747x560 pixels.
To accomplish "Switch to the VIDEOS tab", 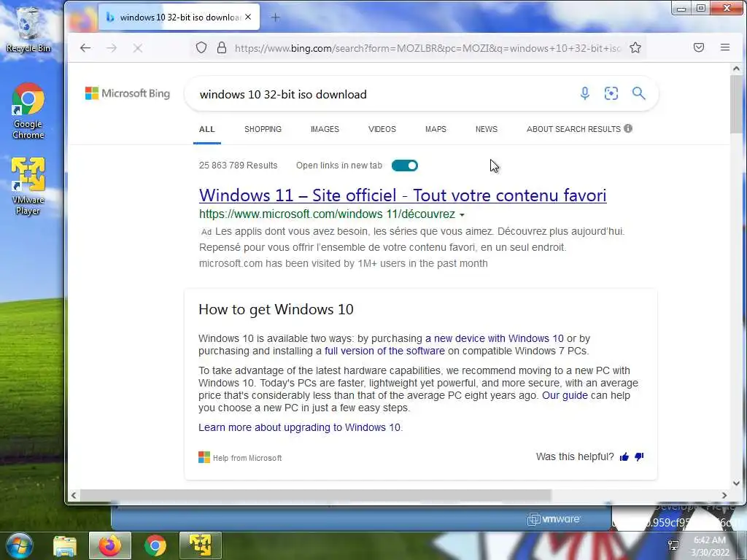I will pyautogui.click(x=382, y=129).
